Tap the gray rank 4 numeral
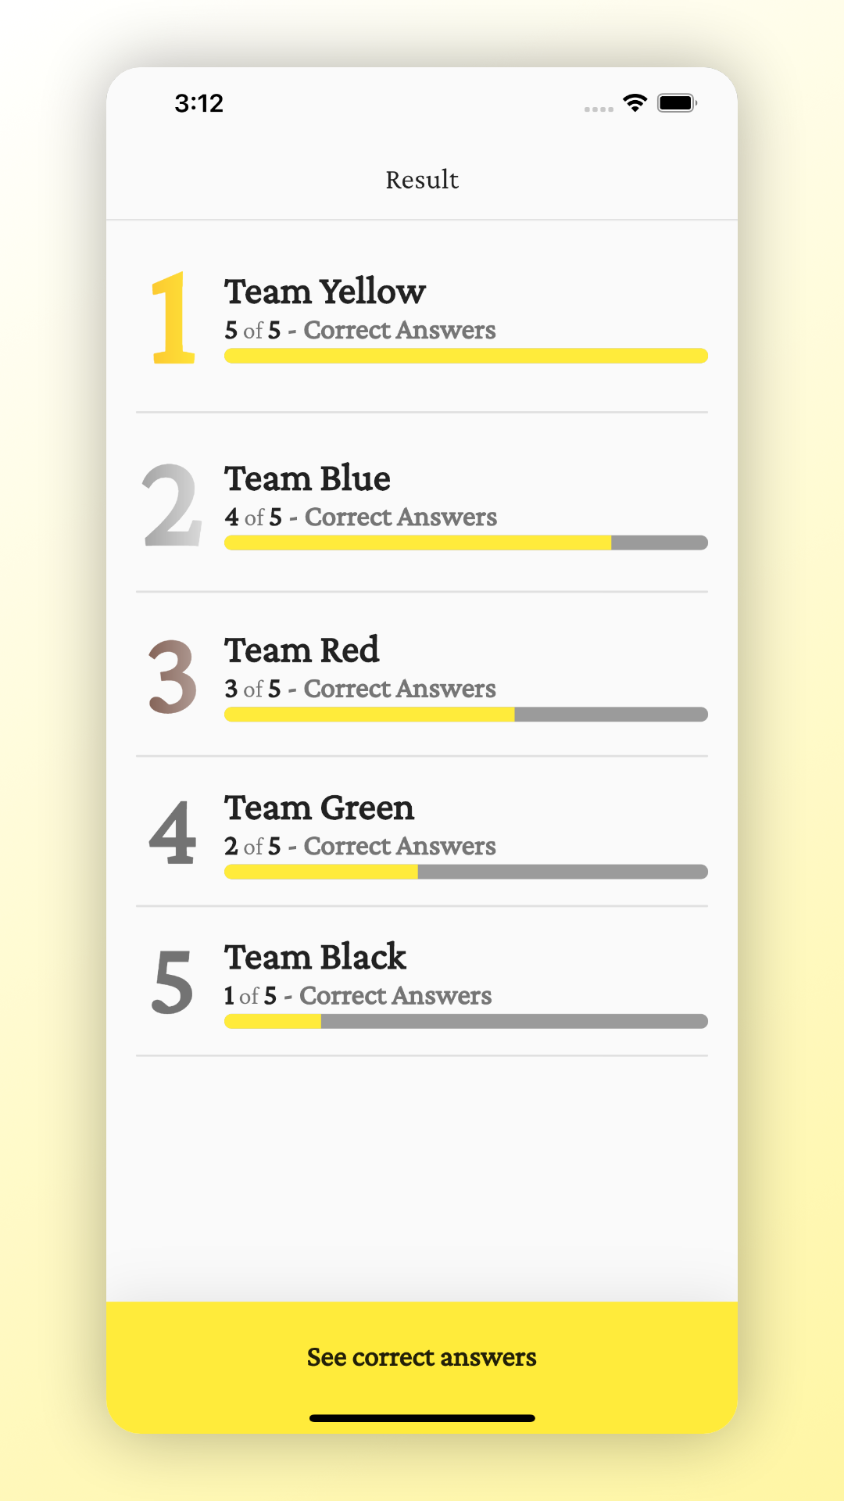This screenshot has height=1501, width=844. click(x=173, y=833)
